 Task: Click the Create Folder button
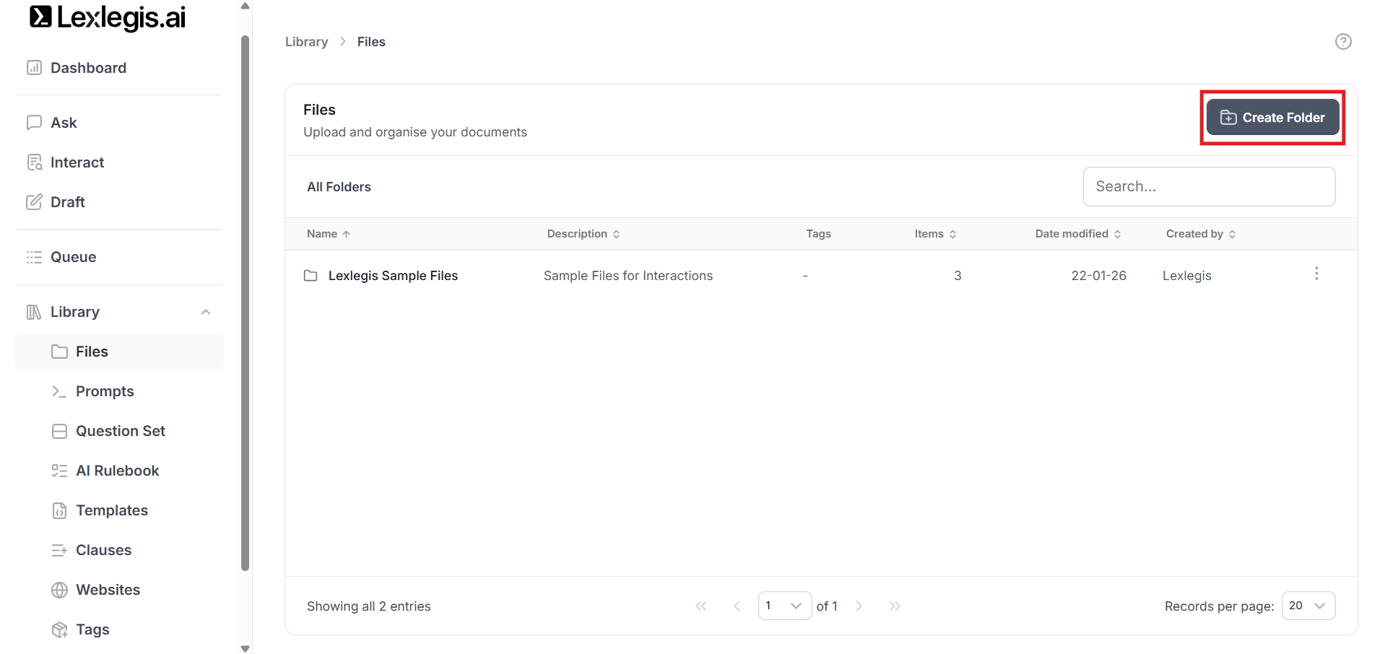point(1272,118)
